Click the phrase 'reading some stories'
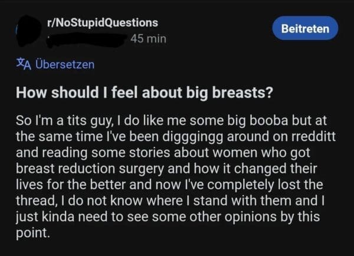The image size is (354, 256). click(93, 146)
